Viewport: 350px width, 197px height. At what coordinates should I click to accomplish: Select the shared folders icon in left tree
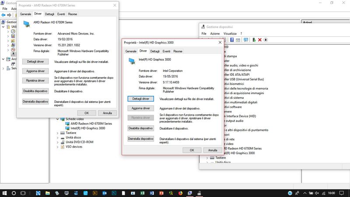pos(13,41)
